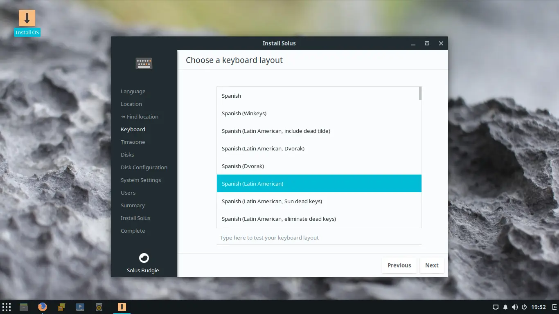The height and width of the screenshot is (314, 559).
Task: Choose Spanish (Winkeys) layout
Action: click(319, 113)
